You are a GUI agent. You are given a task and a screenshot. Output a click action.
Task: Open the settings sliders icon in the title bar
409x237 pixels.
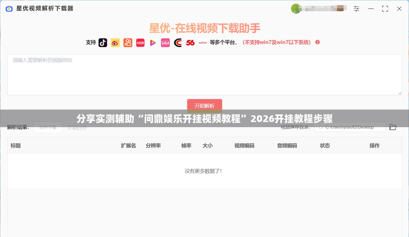point(356,9)
